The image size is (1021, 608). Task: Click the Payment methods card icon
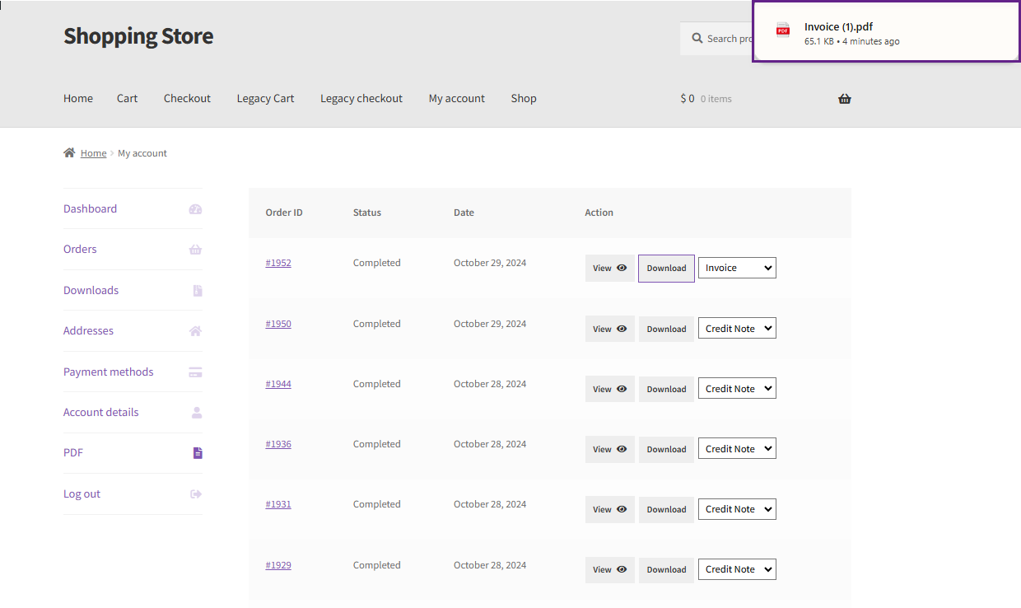point(195,372)
